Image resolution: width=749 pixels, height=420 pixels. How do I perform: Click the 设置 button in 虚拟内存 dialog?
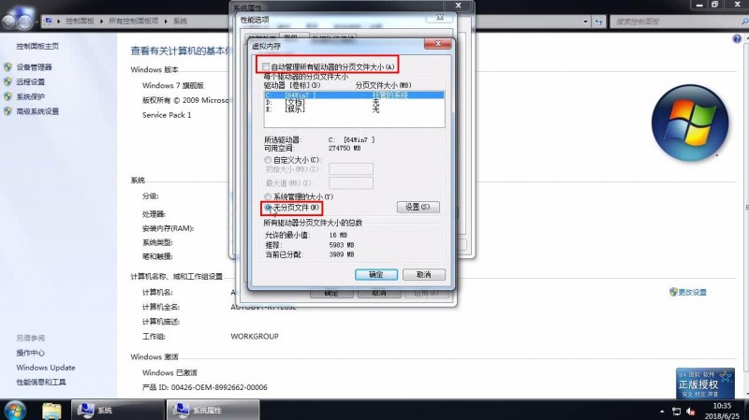418,207
